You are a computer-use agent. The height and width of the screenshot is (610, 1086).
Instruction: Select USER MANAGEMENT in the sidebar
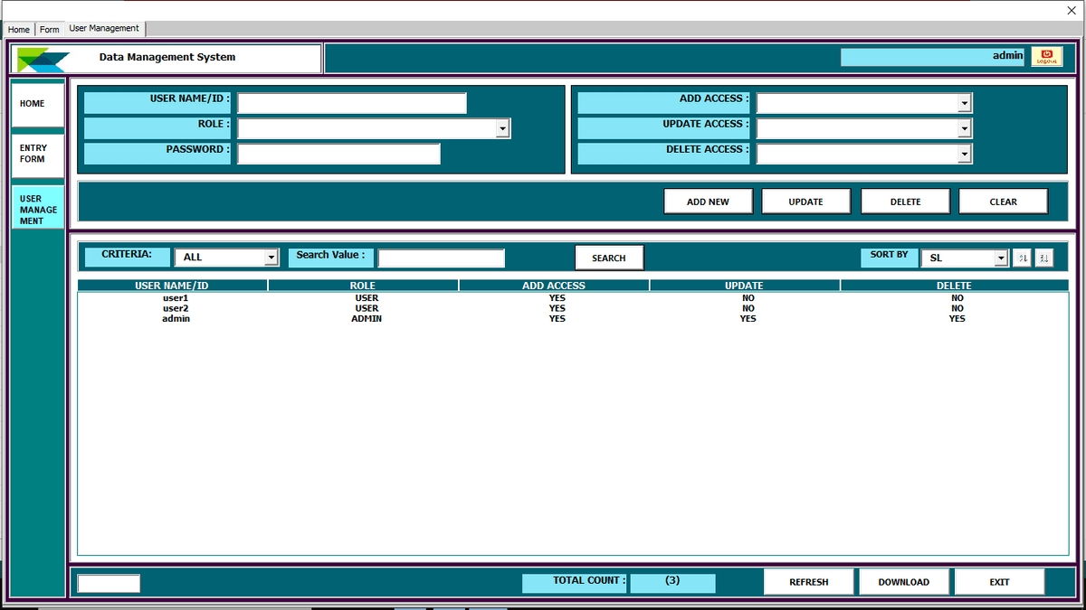click(36, 206)
